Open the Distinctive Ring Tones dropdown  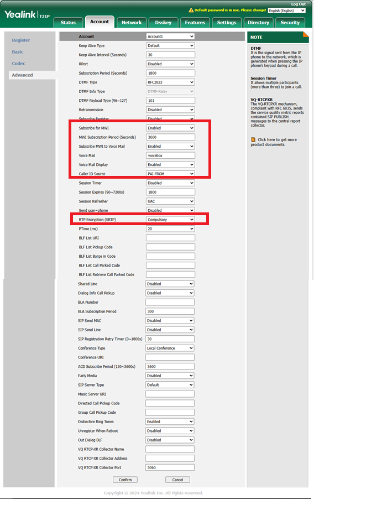tap(170, 422)
